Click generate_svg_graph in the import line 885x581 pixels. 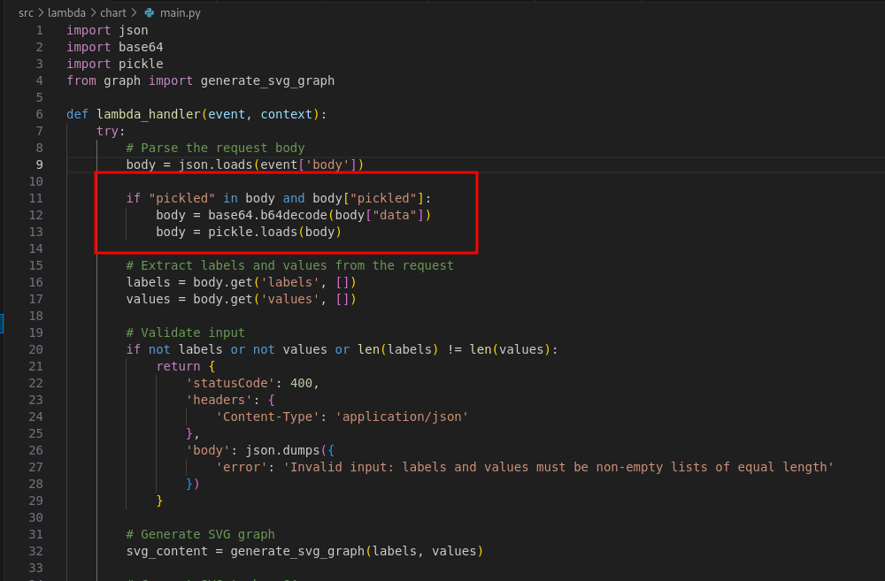267,80
